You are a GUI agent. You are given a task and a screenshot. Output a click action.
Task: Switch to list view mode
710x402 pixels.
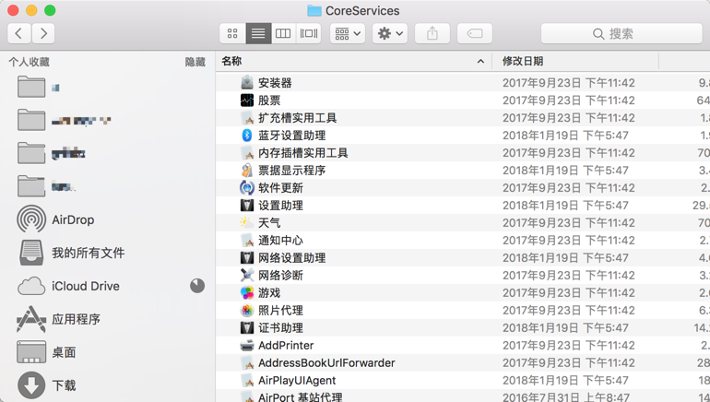click(258, 33)
